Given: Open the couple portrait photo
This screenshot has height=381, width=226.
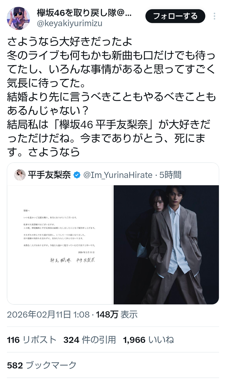Looking at the screenshot, I should [x=166, y=245].
